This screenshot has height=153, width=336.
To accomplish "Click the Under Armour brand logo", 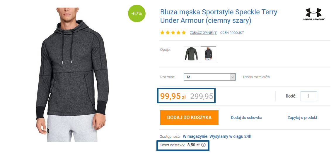I will pos(314,14).
